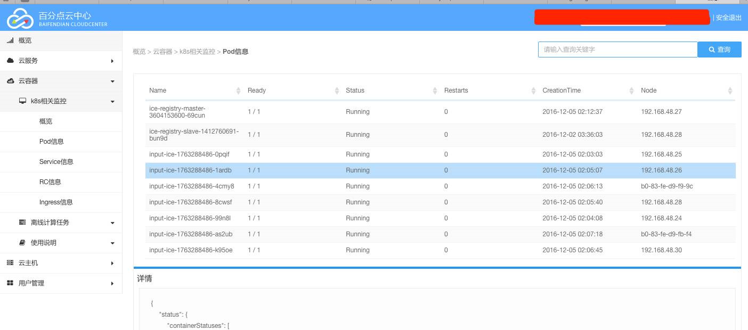
Task: Click node cell b0-83-fe-d9-f9-9c
Action: point(666,186)
